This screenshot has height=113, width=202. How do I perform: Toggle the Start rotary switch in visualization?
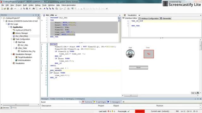(x=130, y=53)
